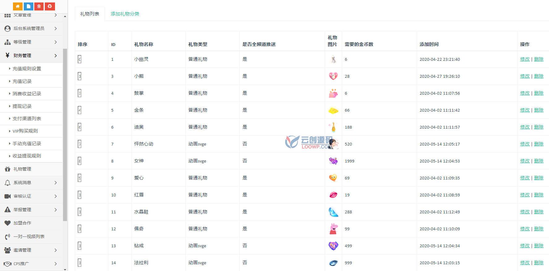Open 添加礼物分类 tab
The height and width of the screenshot is (271, 549).
[125, 14]
